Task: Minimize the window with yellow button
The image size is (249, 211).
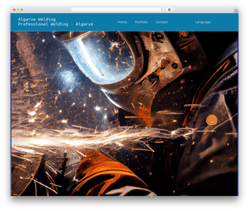Action: (x=18, y=10)
